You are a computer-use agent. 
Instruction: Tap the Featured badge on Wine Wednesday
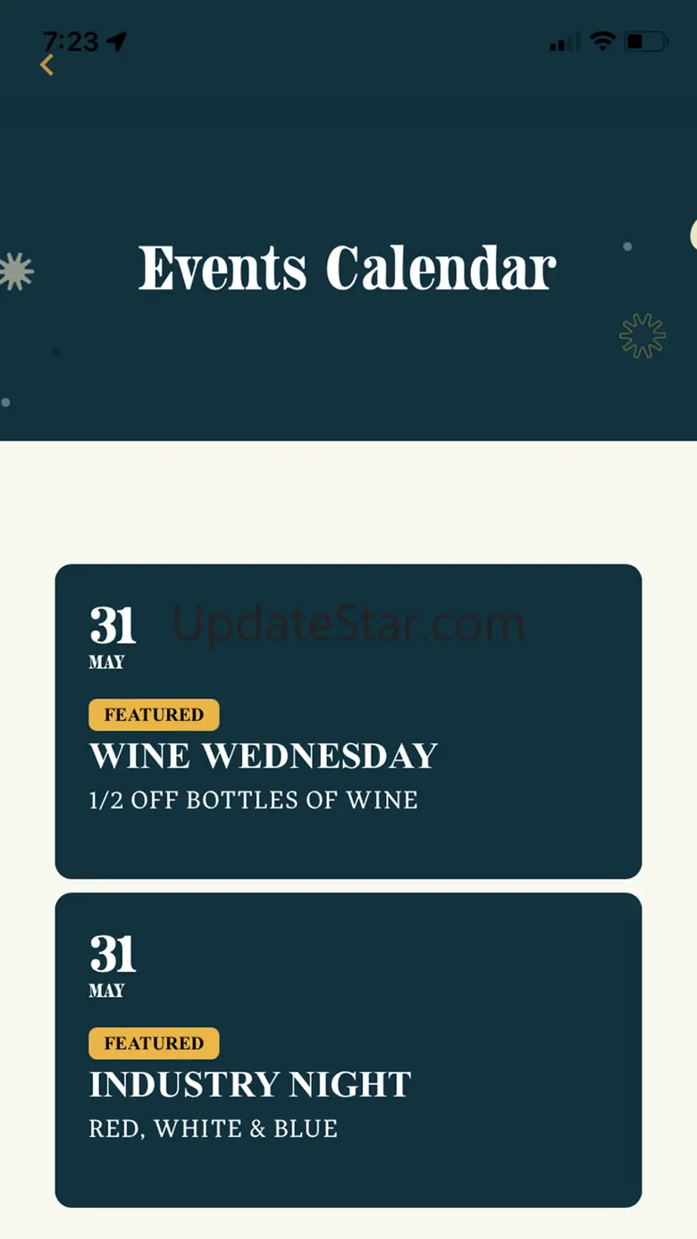coord(154,715)
